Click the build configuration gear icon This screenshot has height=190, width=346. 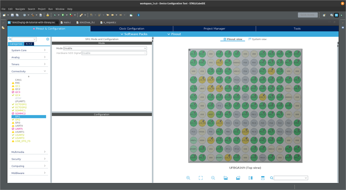click(25, 15)
